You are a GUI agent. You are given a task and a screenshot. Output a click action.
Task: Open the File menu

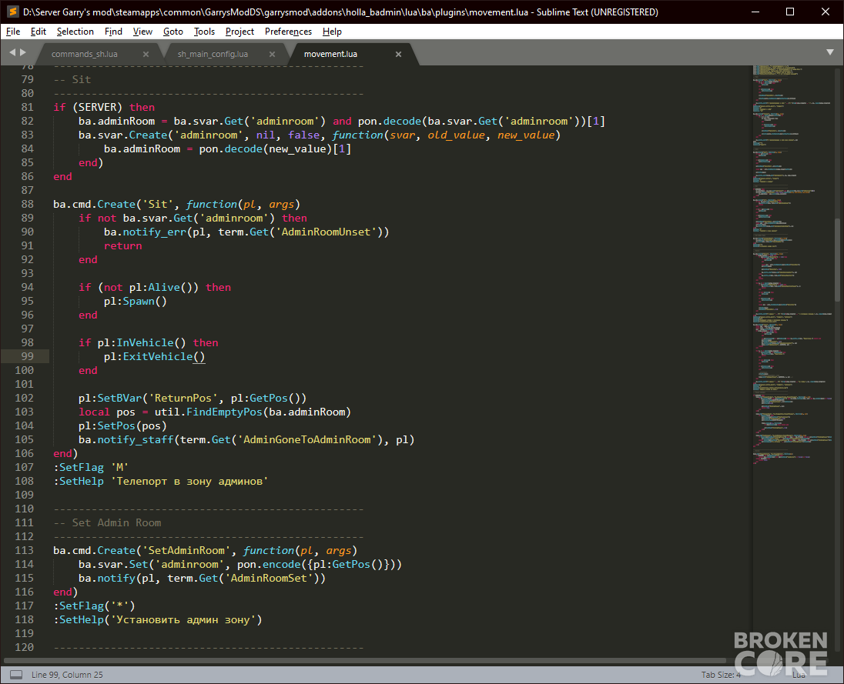13,32
